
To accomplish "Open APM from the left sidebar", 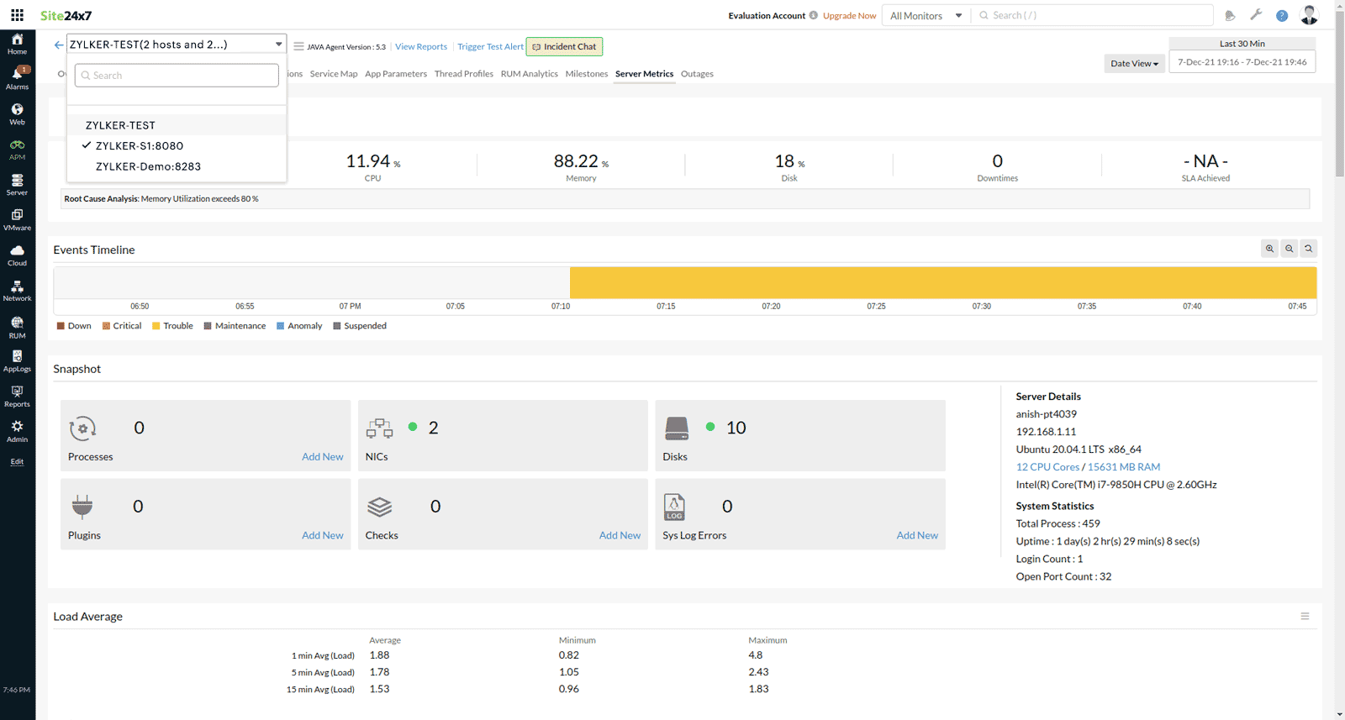I will pos(17,149).
